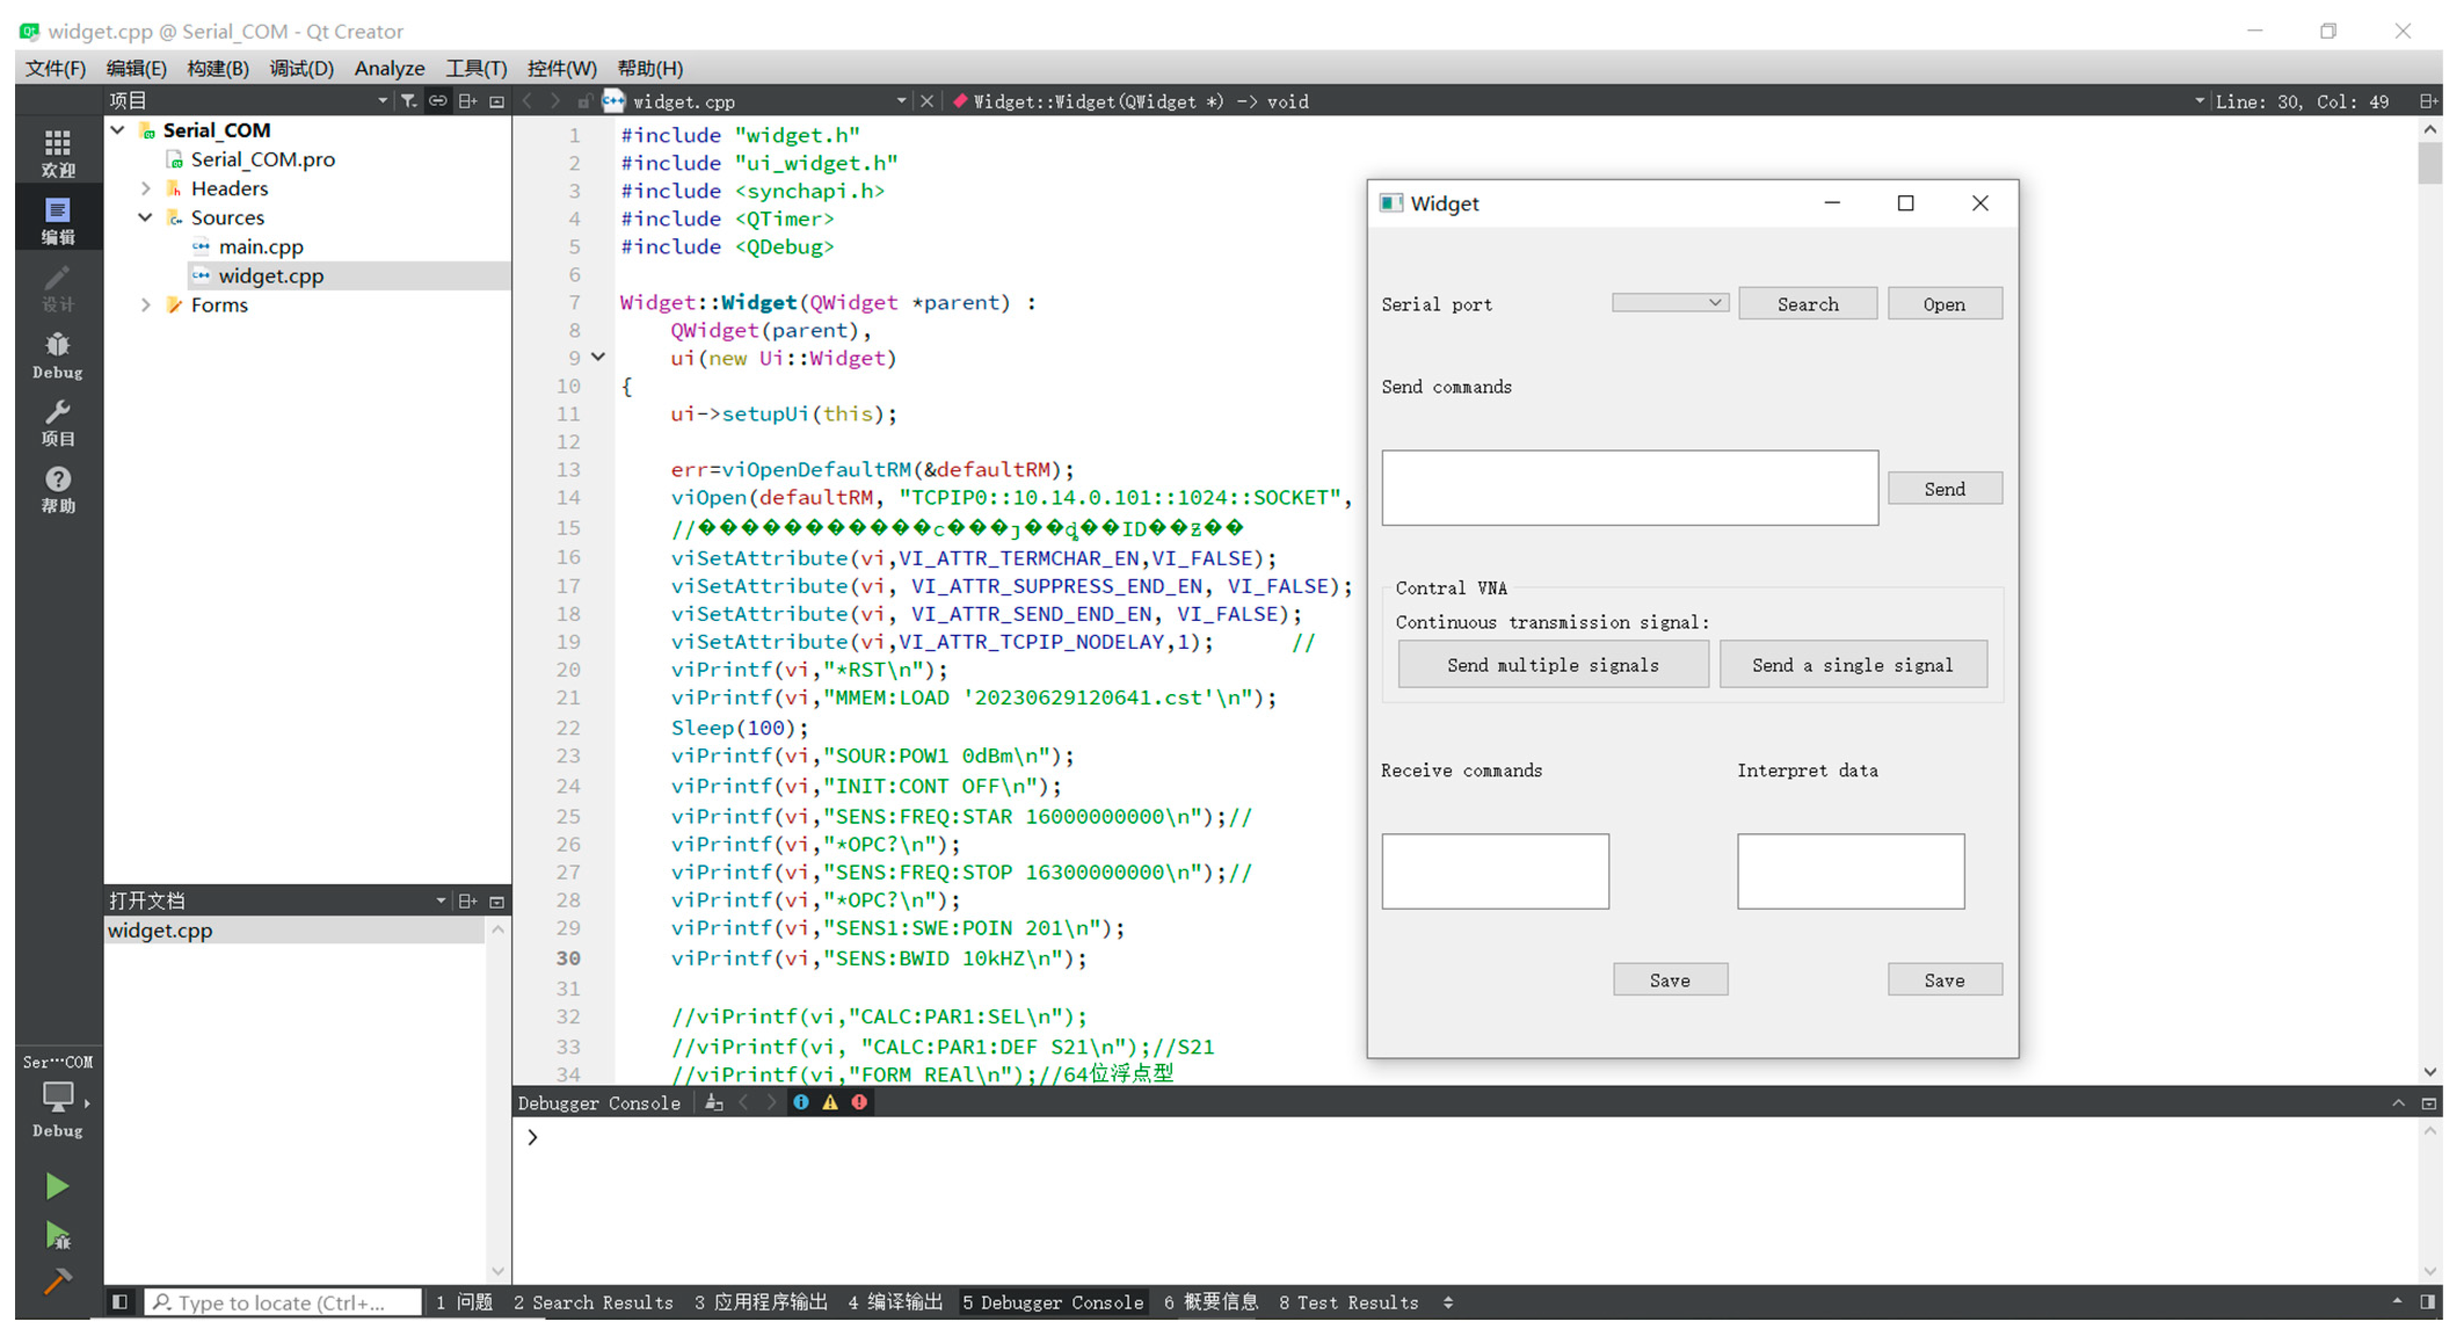Screen dimensions: 2456x1337
Task: Toggle link-with-editor synchronize icon
Action: click(x=438, y=101)
